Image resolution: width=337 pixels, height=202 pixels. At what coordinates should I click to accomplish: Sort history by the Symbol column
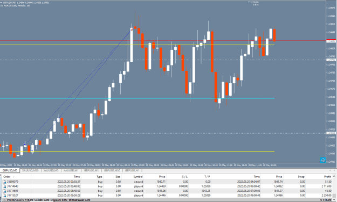133,177
